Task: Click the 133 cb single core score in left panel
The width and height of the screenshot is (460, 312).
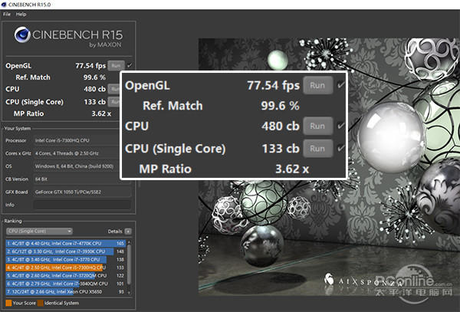Action: click(x=94, y=102)
